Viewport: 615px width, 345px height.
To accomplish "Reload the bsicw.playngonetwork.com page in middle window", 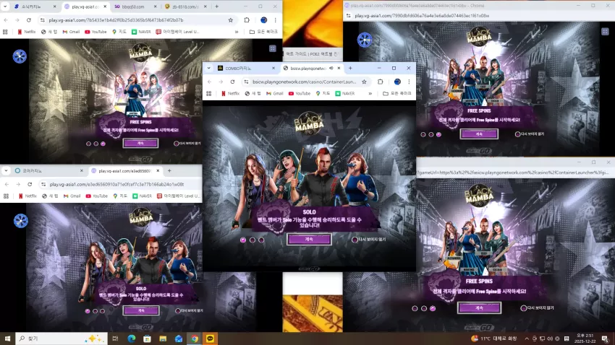I will pyautogui.click(x=232, y=82).
